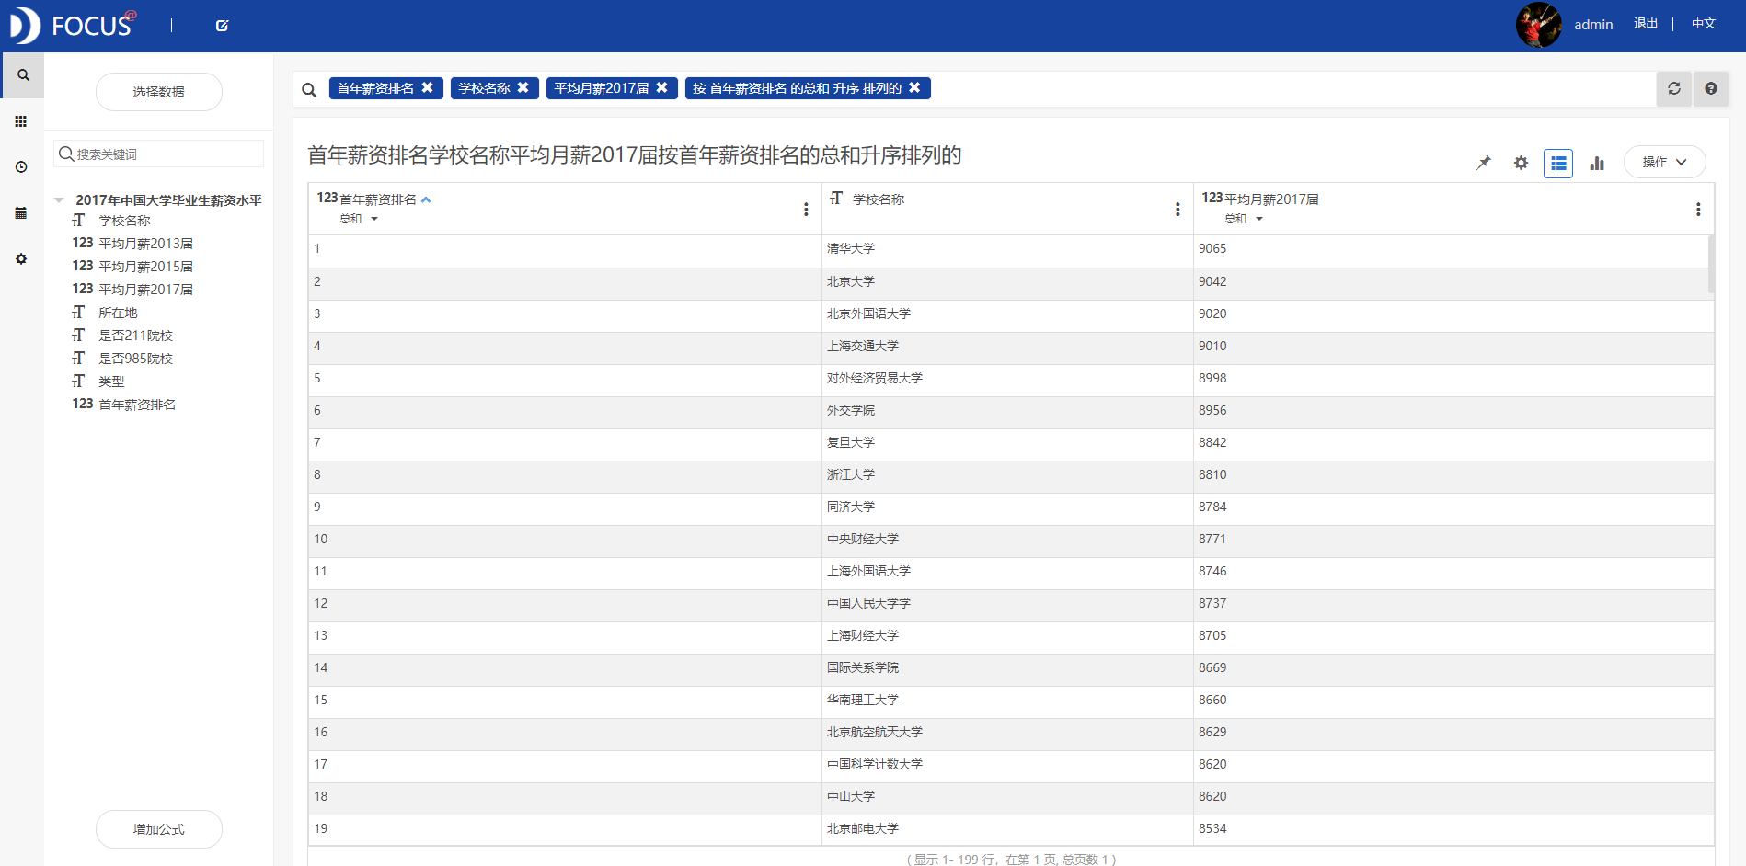1746x866 pixels.
Task: Click the 搜索关键词 search input field
Action: [158, 154]
